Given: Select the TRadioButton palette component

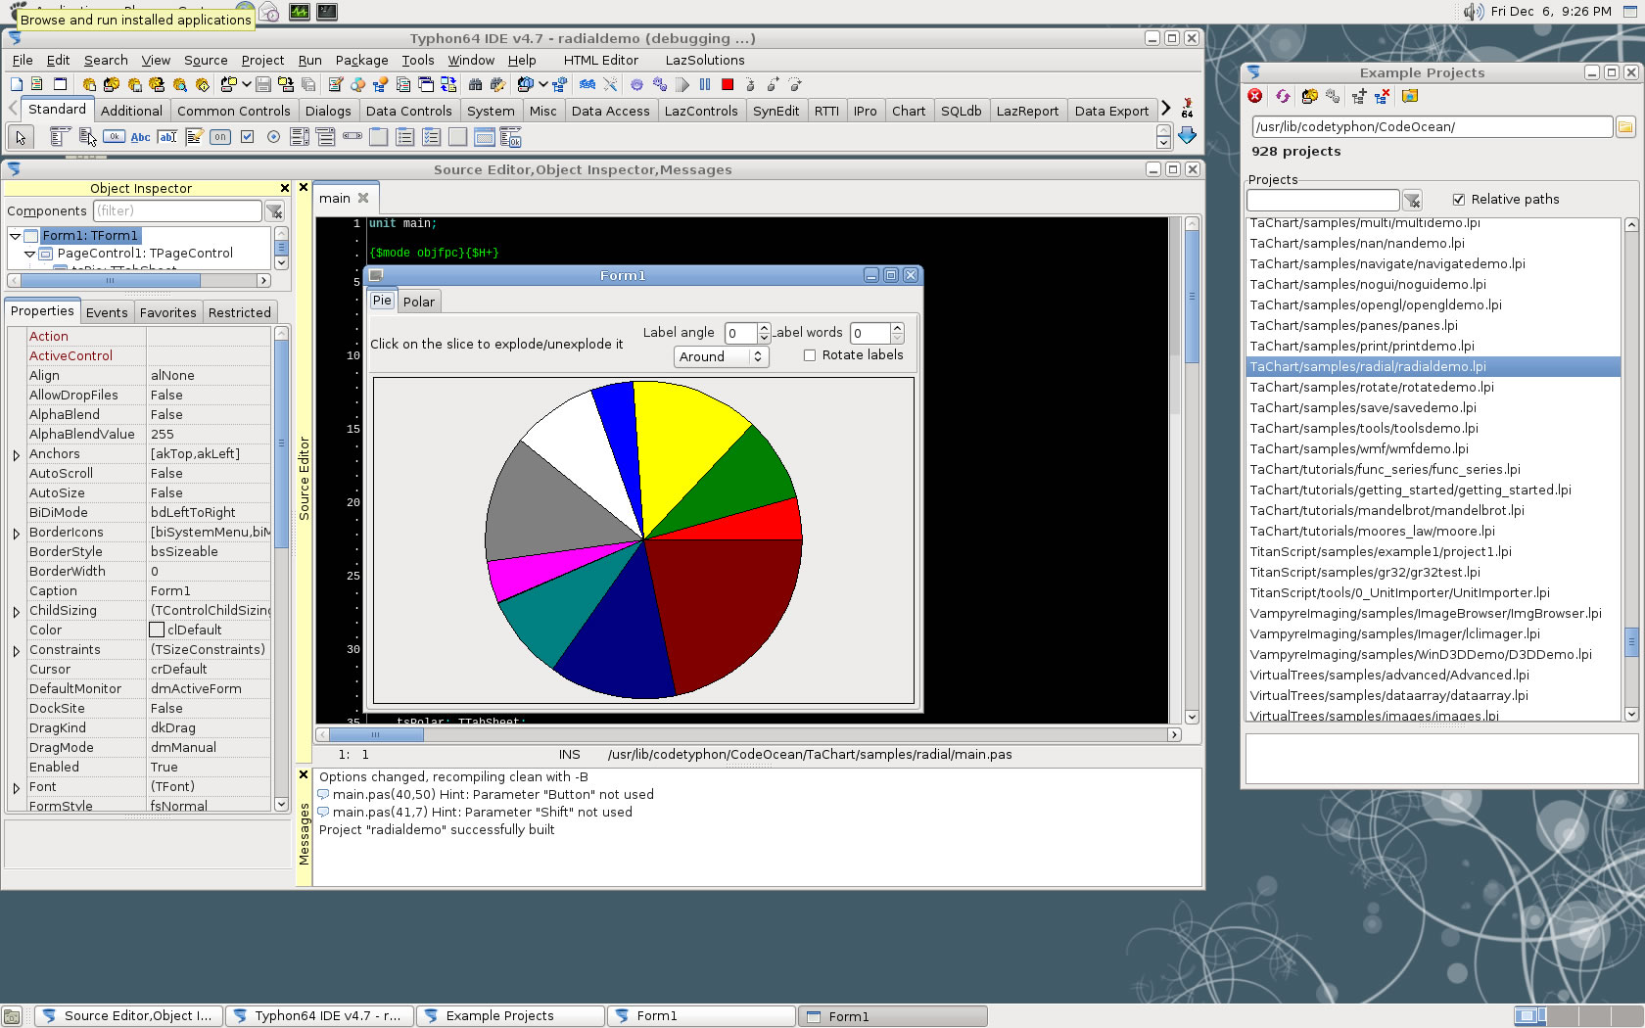Looking at the screenshot, I should point(273,137).
